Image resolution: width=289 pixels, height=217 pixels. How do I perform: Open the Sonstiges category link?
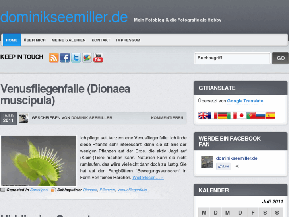pyautogui.click(x=39, y=190)
